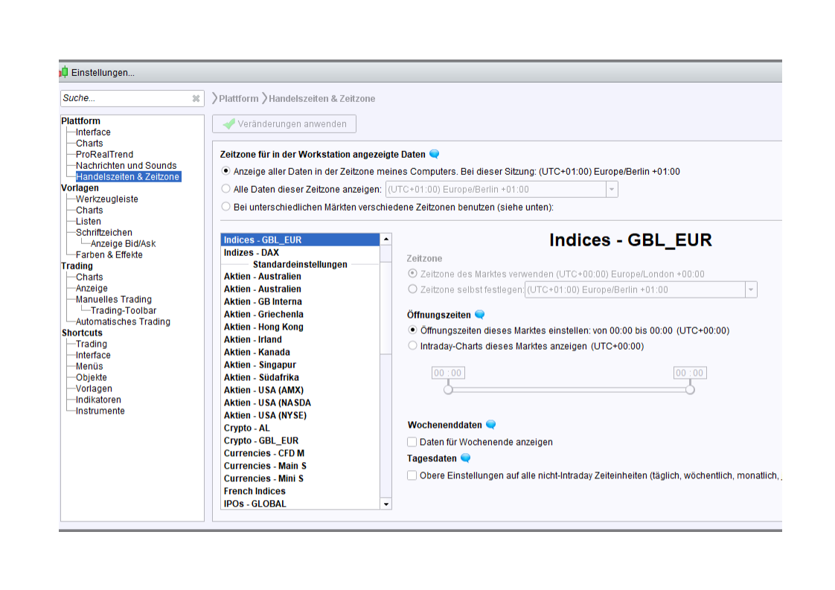Select French Indices in market list

[x=301, y=491]
